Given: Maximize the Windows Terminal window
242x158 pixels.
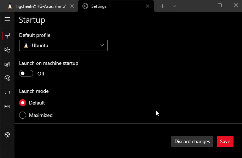Looking at the screenshot, I should click(220, 5).
